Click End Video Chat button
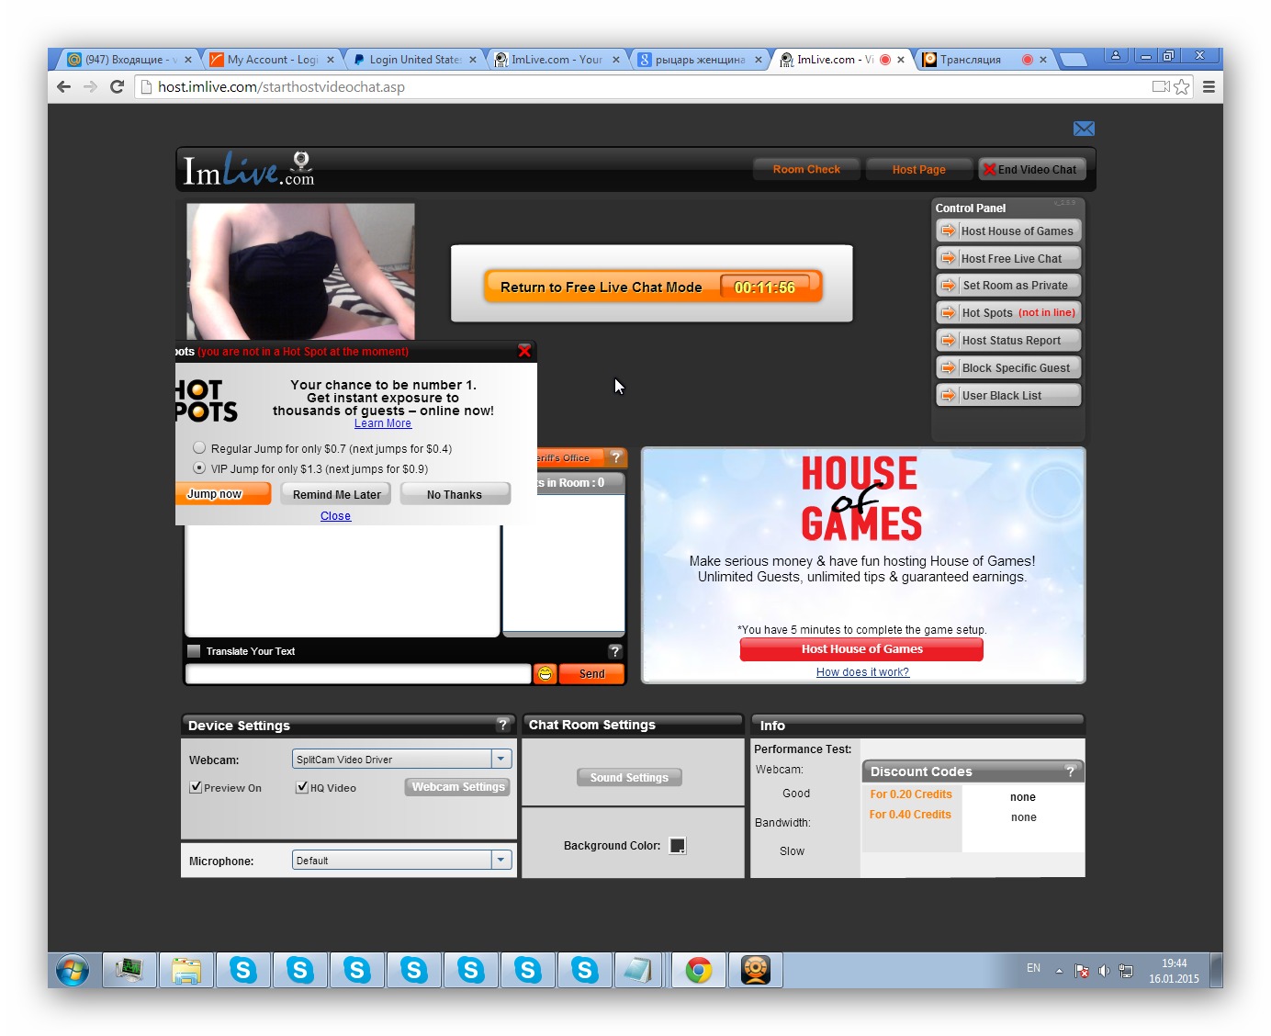This screenshot has width=1271, height=1036. tap(1032, 169)
